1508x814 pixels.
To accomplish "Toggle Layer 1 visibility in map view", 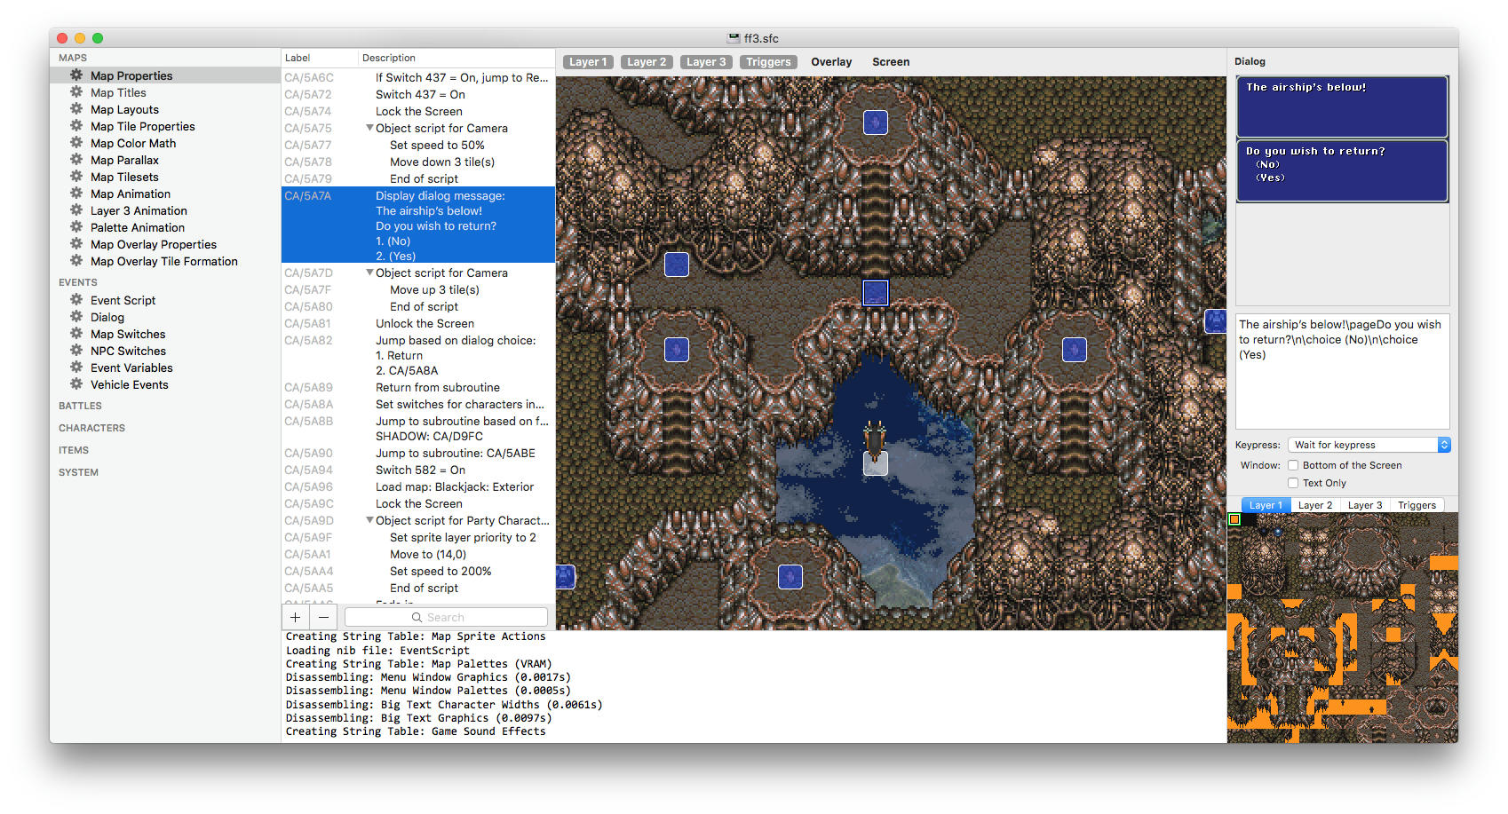I will 588,62.
